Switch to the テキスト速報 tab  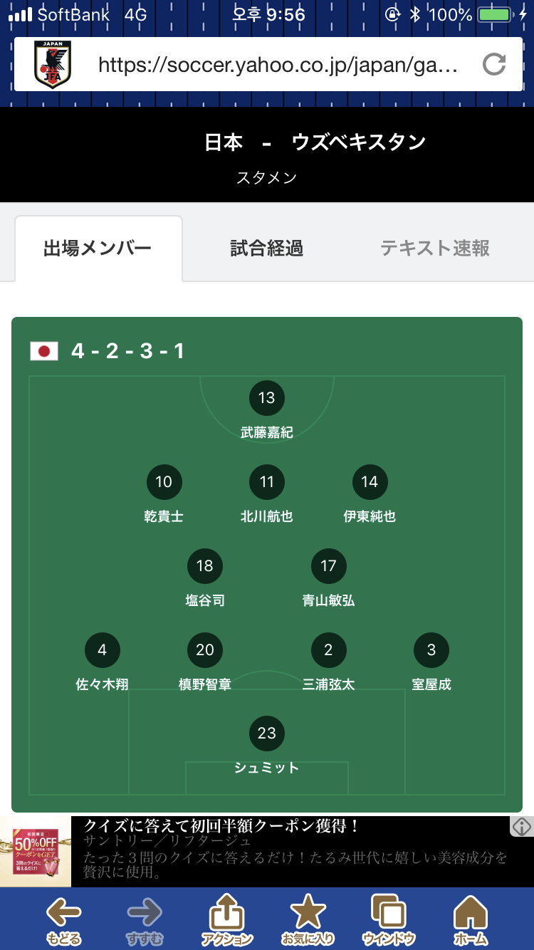point(435,249)
